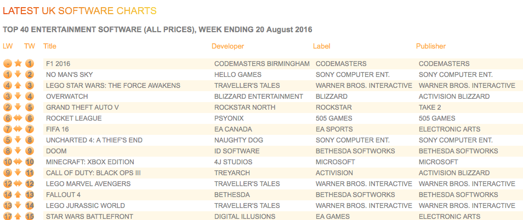523x220 pixels.
Task: Click the DOOM title entry
Action: click(x=56, y=151)
